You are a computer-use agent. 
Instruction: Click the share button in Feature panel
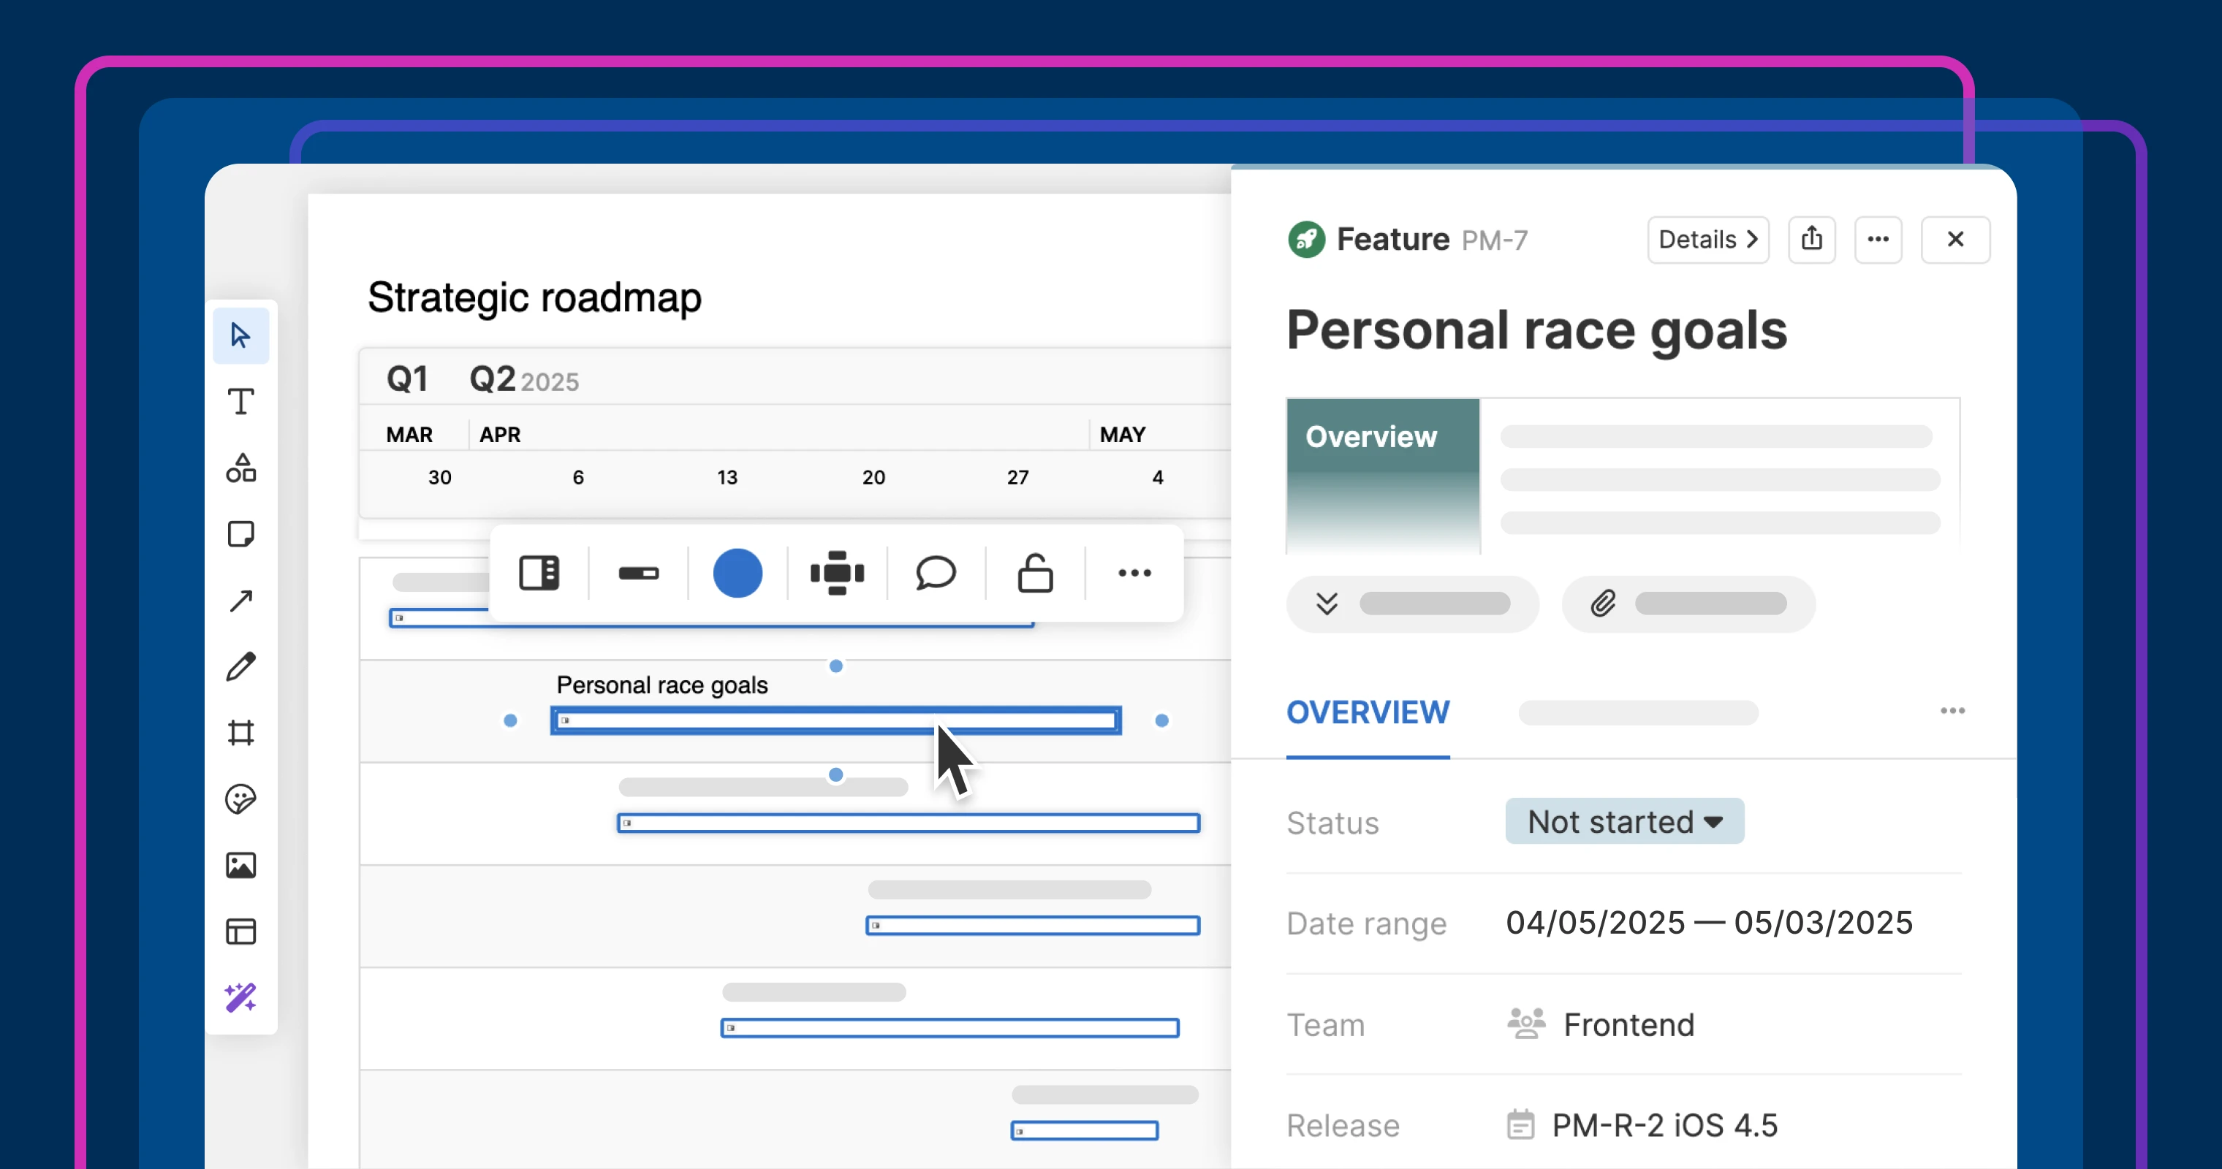(x=1811, y=240)
